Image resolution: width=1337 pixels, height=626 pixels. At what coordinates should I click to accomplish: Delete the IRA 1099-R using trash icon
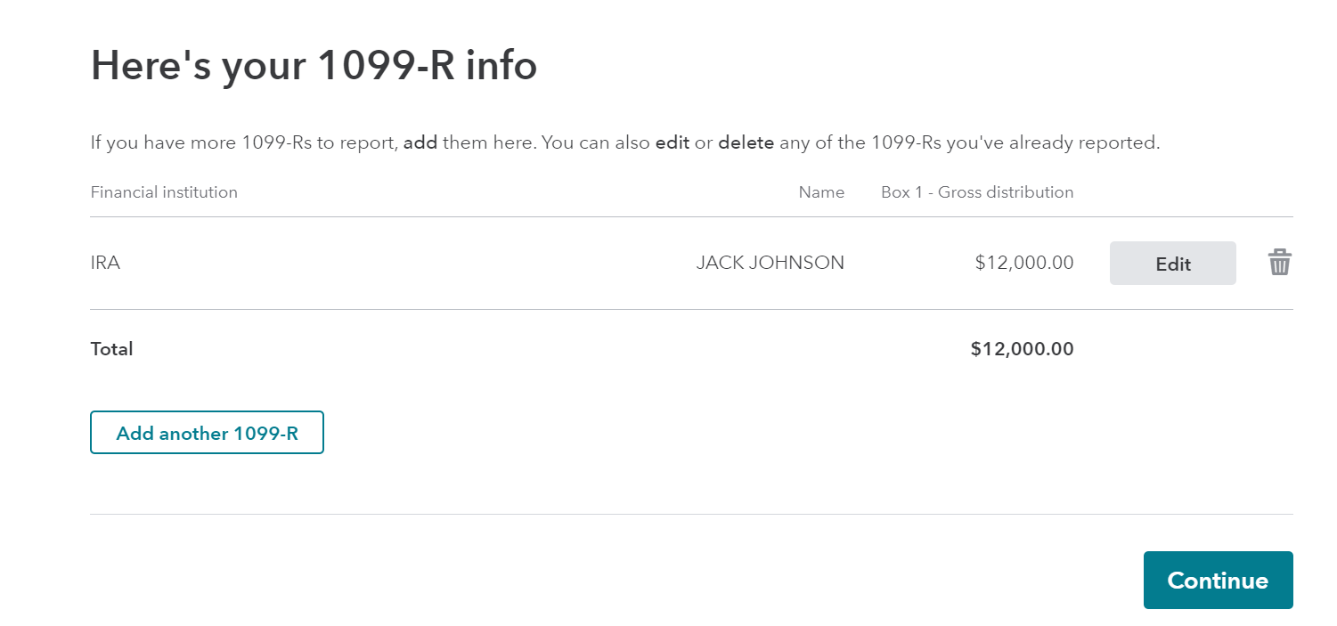tap(1280, 263)
